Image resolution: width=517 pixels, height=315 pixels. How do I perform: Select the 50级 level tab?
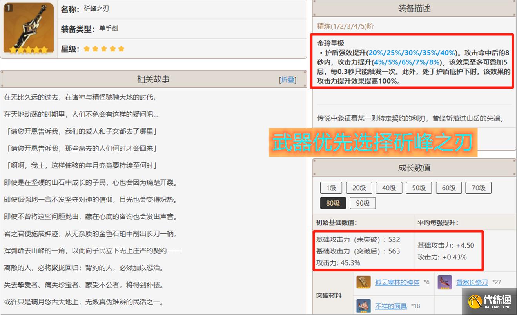[x=419, y=188]
